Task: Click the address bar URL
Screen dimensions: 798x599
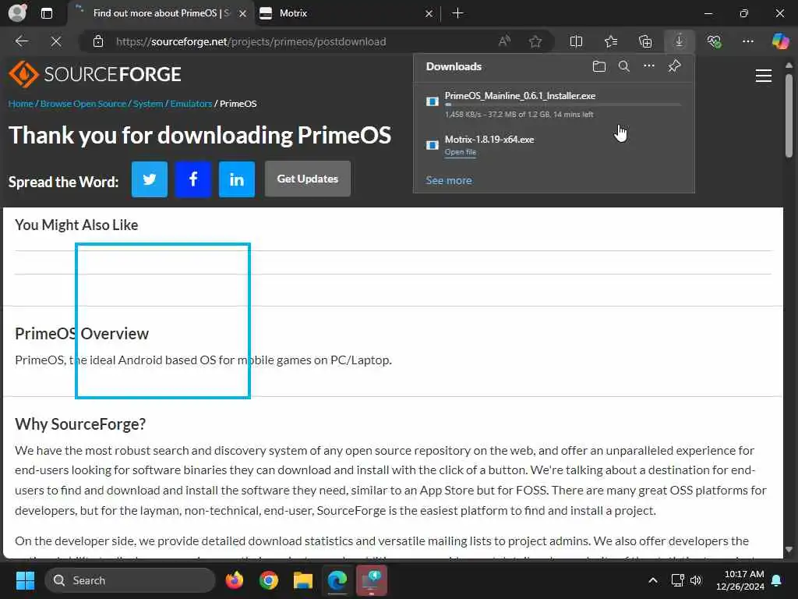Action: pyautogui.click(x=251, y=41)
